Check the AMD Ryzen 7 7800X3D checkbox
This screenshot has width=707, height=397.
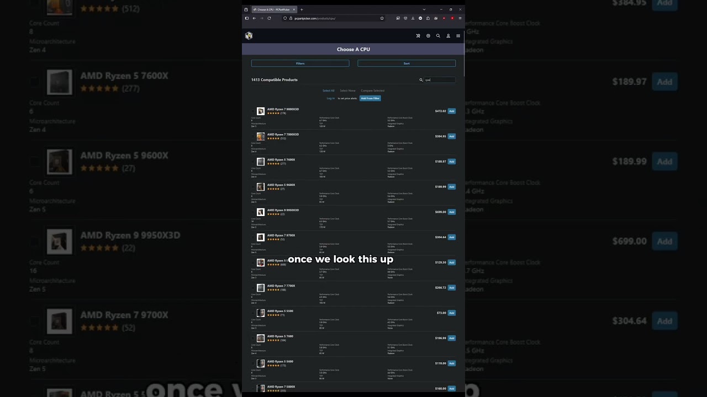pos(254,137)
